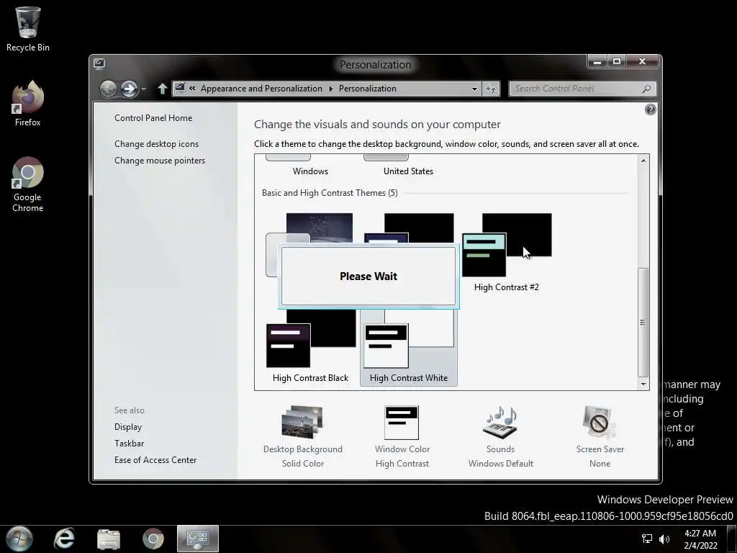
Task: Click the Forward navigation arrow
Action: 130,89
